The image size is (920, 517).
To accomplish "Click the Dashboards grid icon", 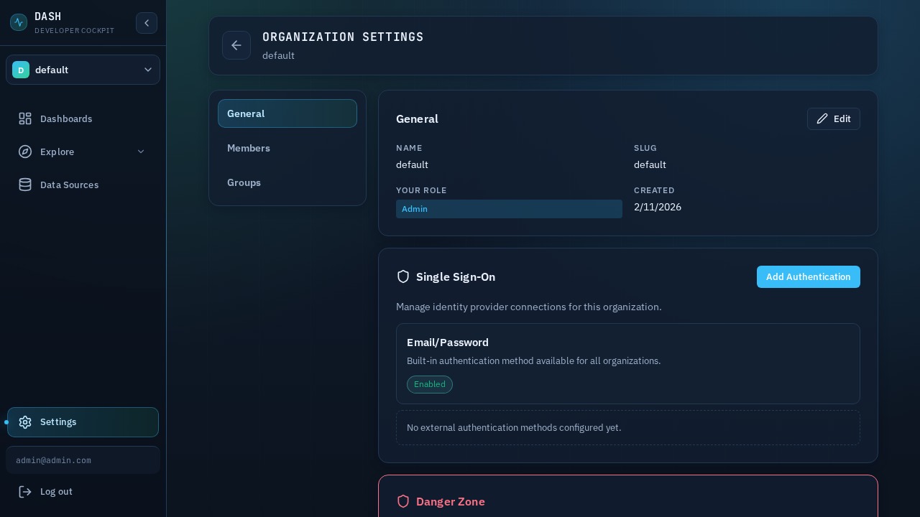I will 25,118.
